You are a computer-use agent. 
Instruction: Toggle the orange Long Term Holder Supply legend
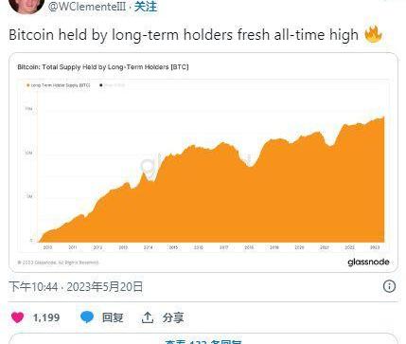(x=59, y=85)
